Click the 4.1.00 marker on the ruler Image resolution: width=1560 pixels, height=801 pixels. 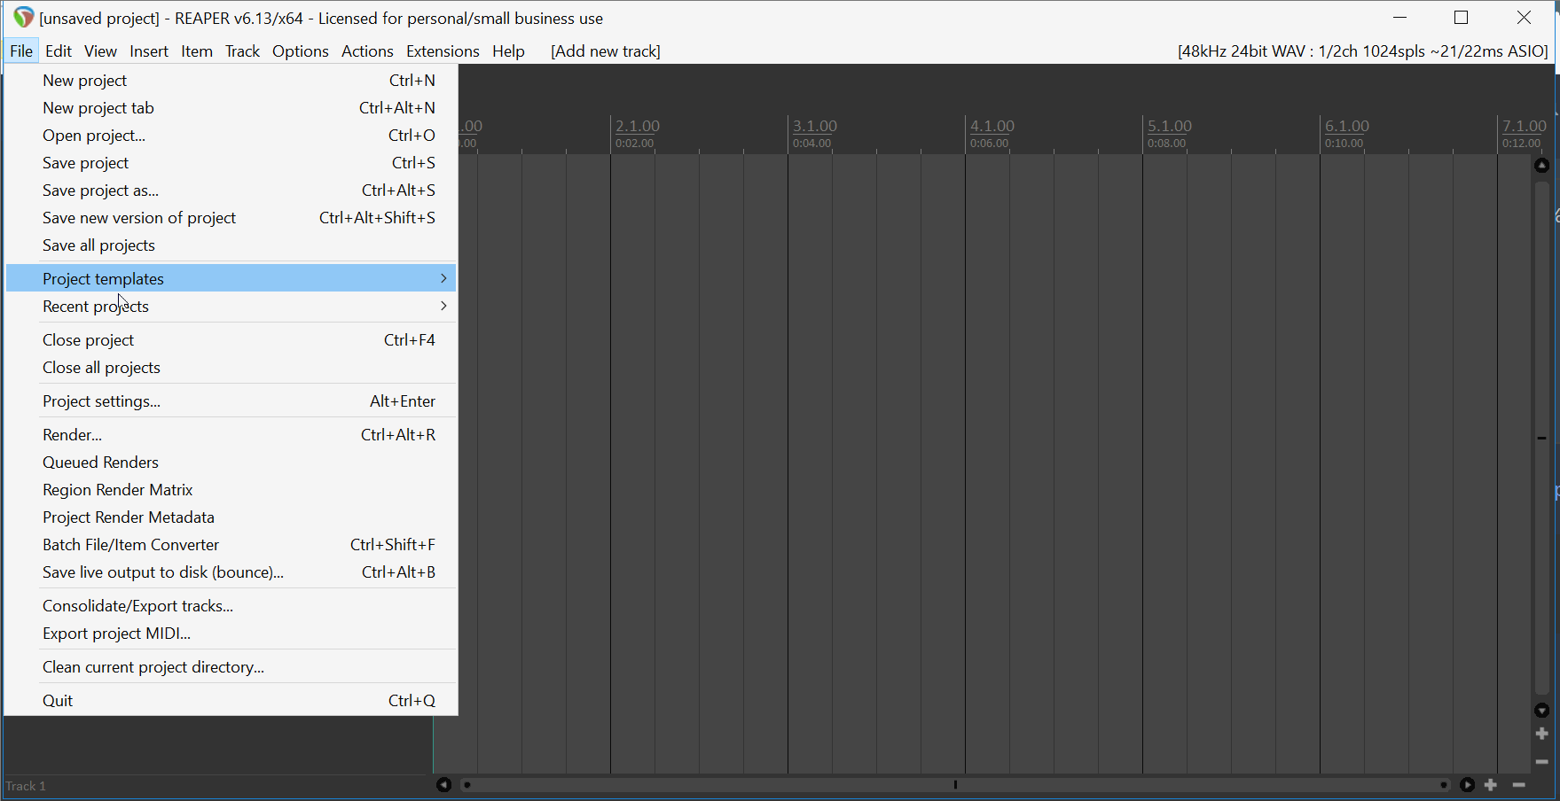992,126
